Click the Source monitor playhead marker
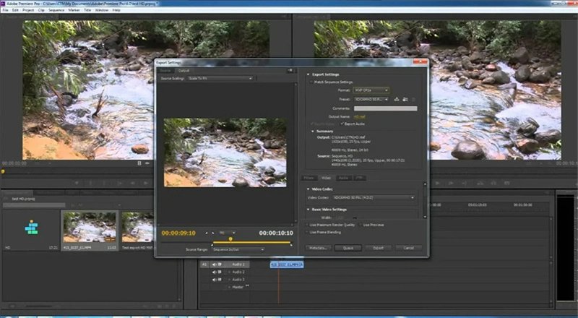Viewport: 578px width, 318px height. [x=3, y=171]
